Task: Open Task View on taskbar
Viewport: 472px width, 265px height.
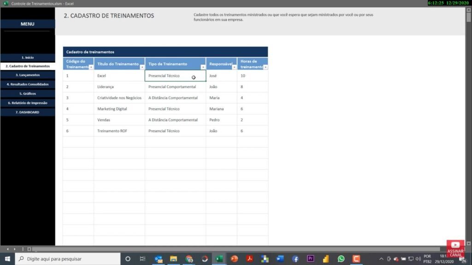Action: (142, 259)
